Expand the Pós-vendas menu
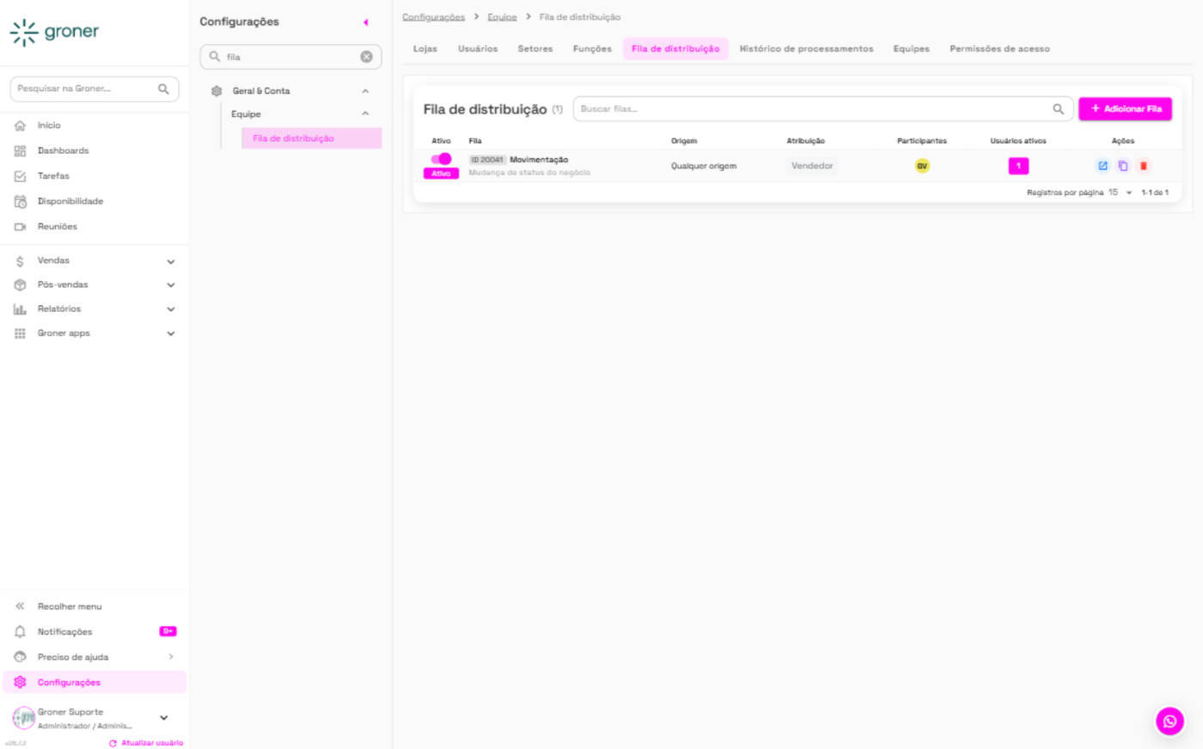 point(94,284)
